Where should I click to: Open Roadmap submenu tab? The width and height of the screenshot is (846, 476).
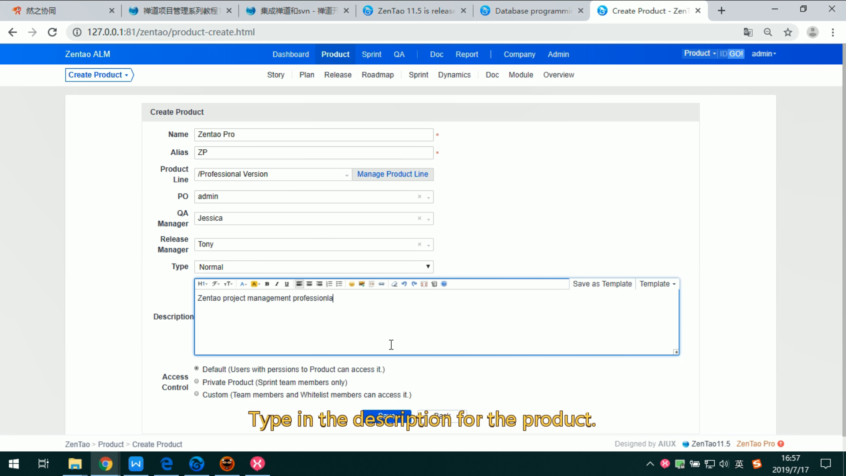coord(378,75)
